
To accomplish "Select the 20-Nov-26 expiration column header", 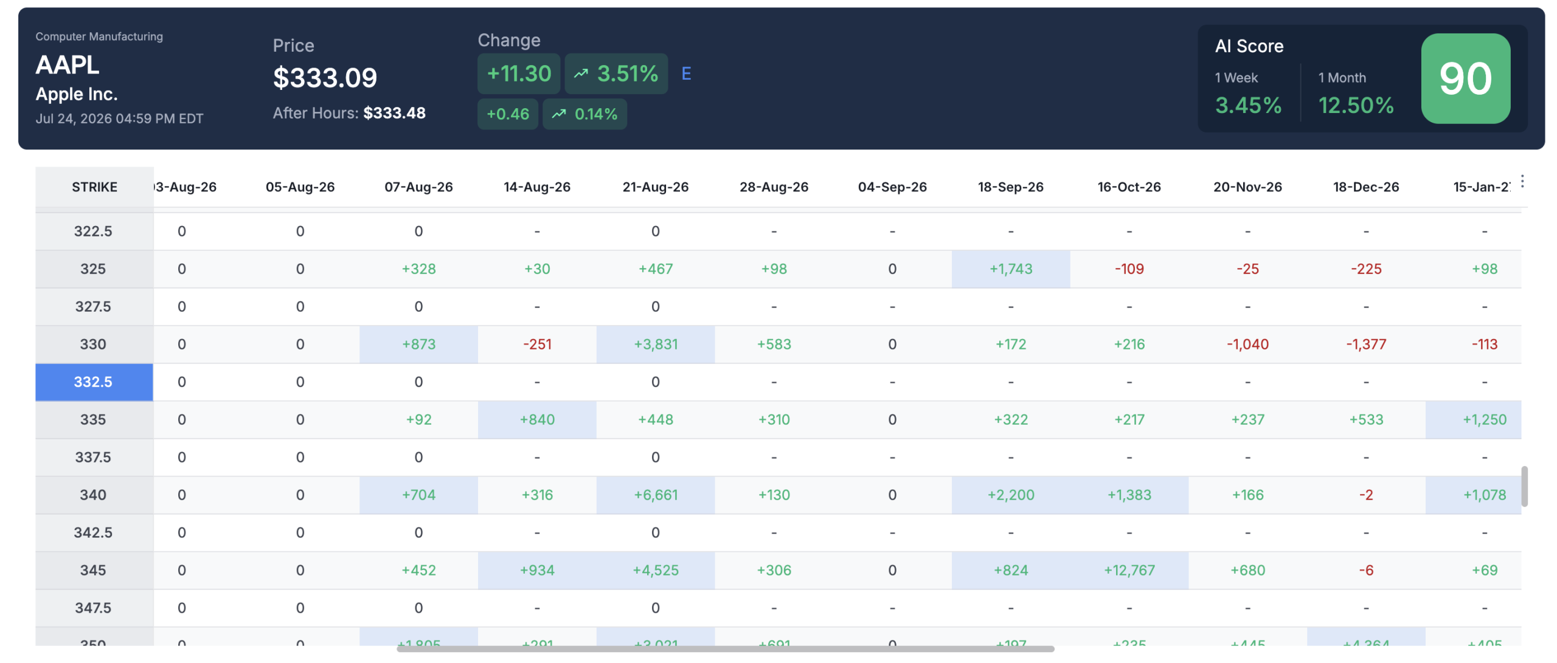I will click(x=1247, y=187).
